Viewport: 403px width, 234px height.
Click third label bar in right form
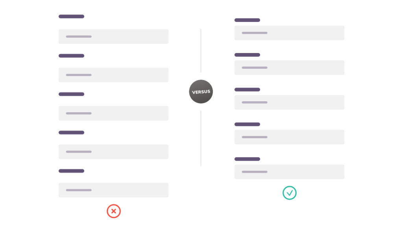[x=247, y=90]
